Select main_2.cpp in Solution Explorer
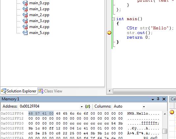176x139 pixels. (39, 15)
